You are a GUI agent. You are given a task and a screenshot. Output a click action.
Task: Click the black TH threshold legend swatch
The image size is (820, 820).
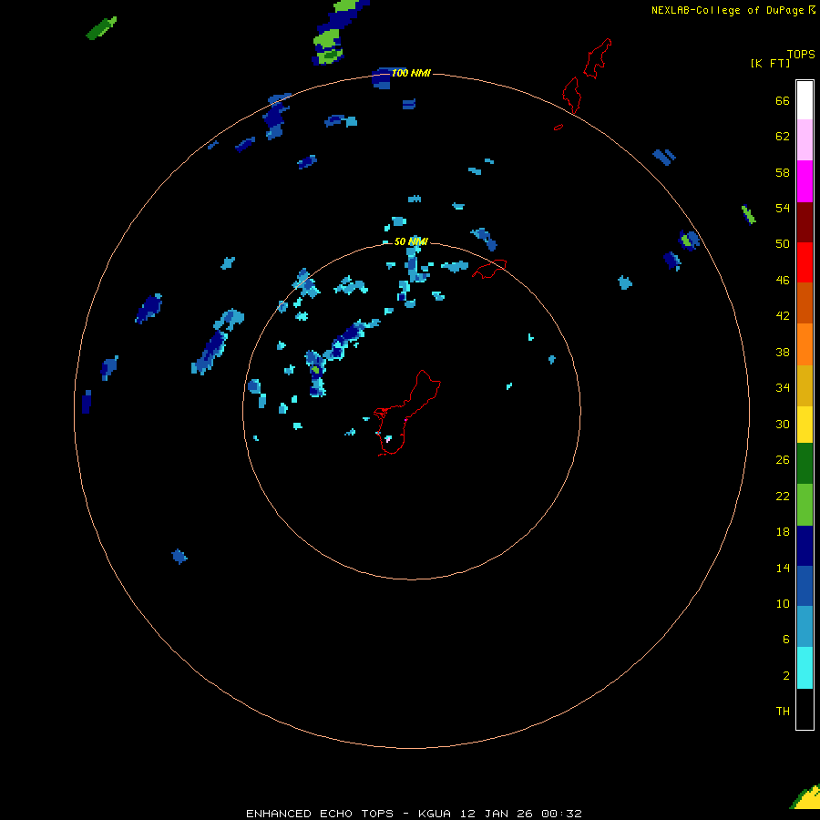pos(805,709)
